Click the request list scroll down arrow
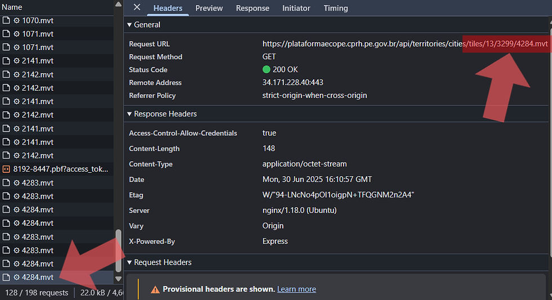This screenshot has width=552, height=300. point(118,278)
